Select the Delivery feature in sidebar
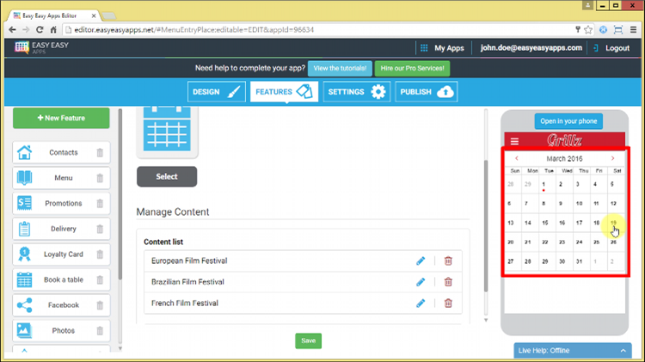The width and height of the screenshot is (645, 362). click(x=61, y=229)
